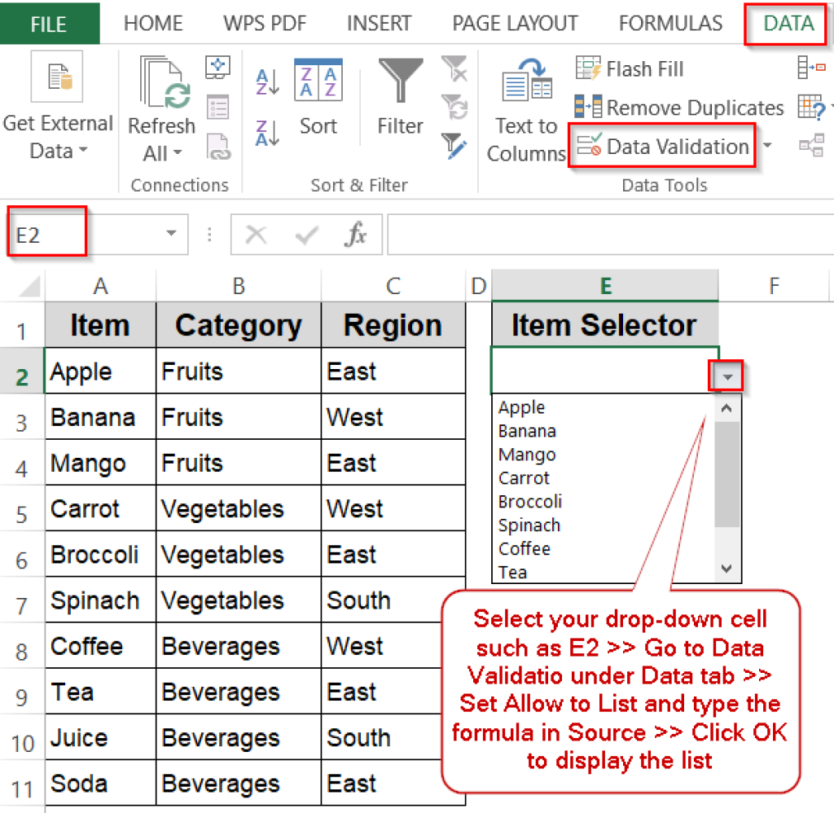
Task: Sort column A to Z ascending
Action: pyautogui.click(x=266, y=81)
